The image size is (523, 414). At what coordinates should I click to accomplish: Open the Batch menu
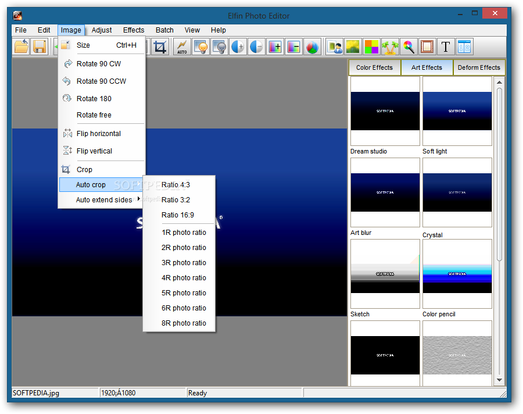165,30
